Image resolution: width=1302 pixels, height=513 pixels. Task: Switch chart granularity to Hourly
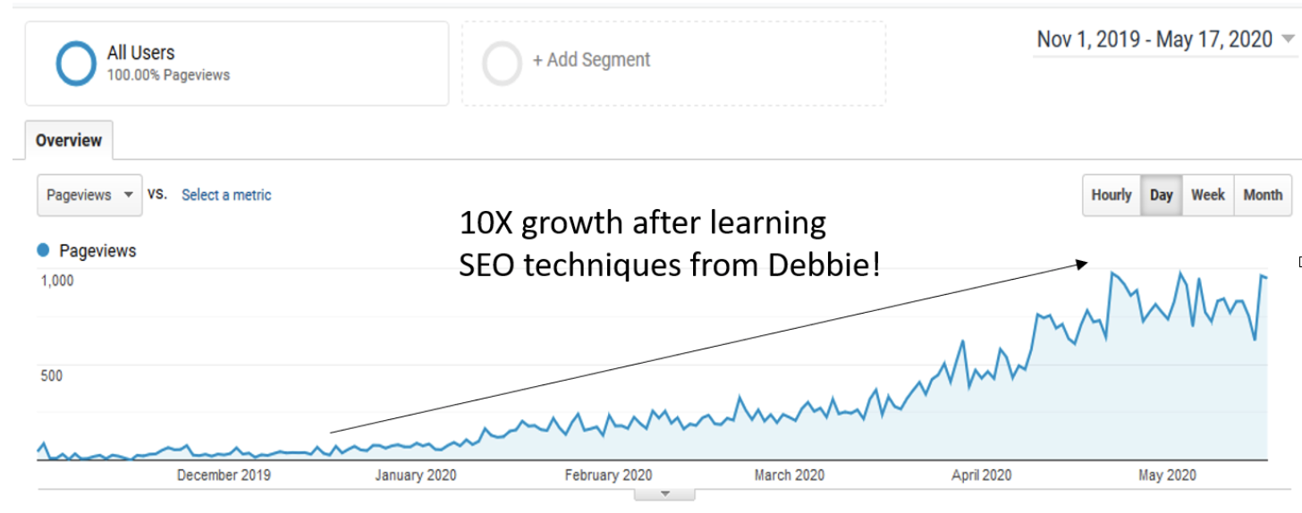(1112, 195)
